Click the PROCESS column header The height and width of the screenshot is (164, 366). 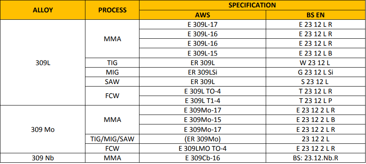(x=112, y=10)
